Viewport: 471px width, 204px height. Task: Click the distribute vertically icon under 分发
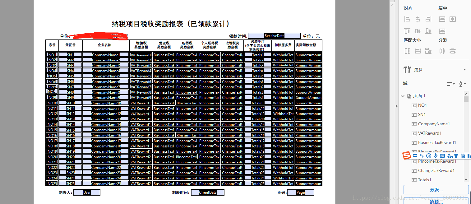452,51
